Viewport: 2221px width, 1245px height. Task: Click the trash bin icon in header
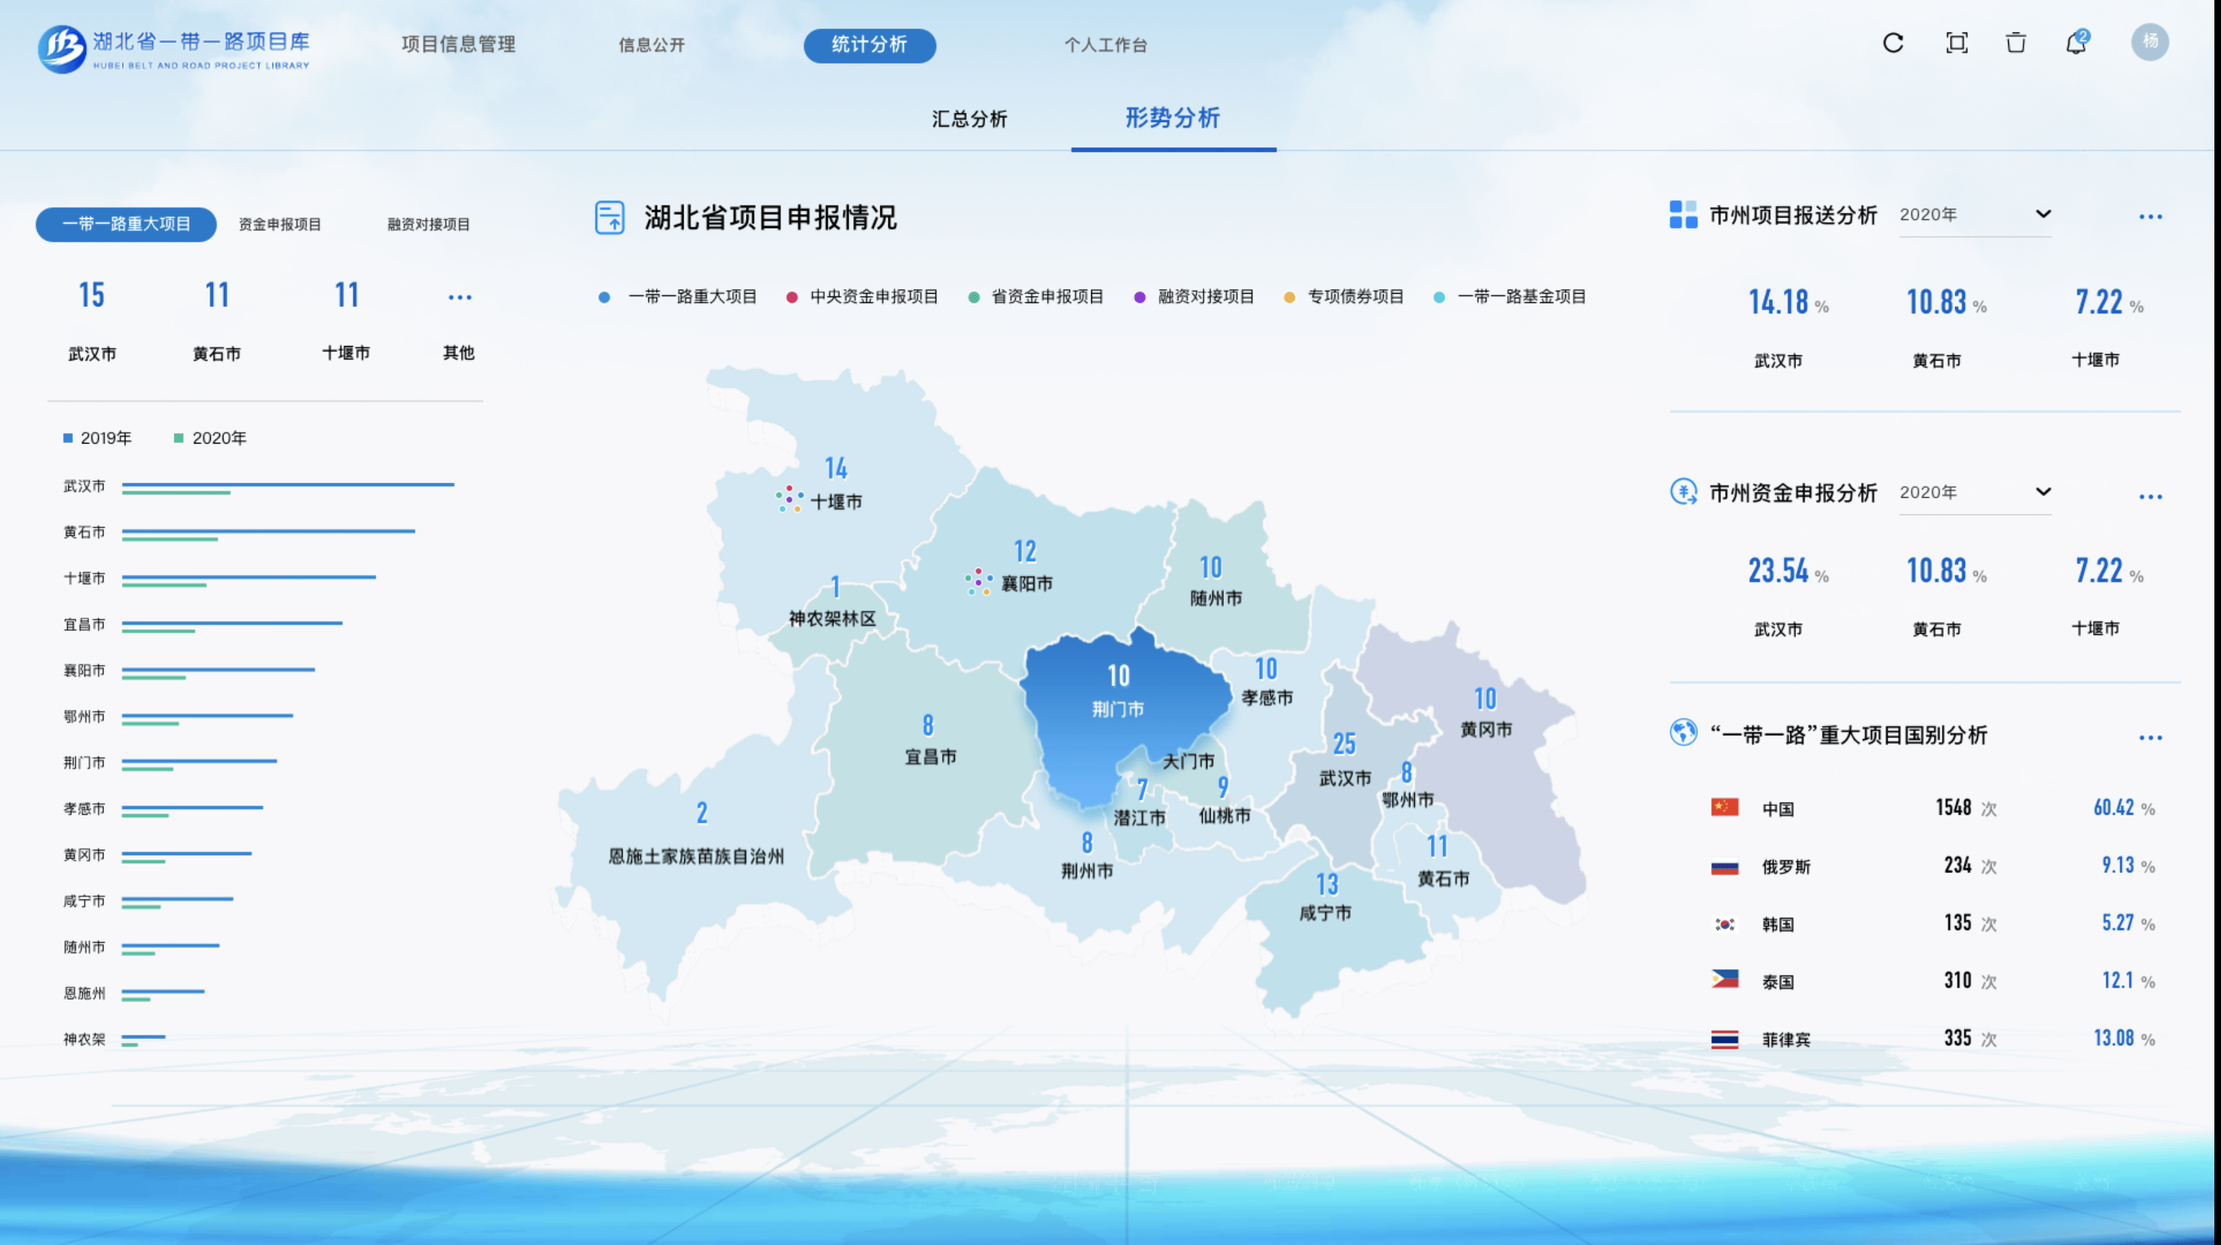(2015, 43)
